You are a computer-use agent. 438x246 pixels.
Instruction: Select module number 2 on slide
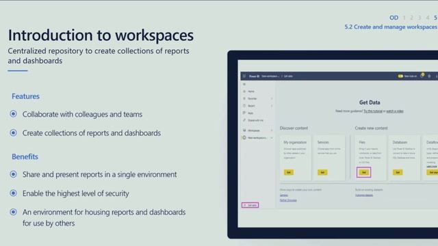(x=411, y=18)
